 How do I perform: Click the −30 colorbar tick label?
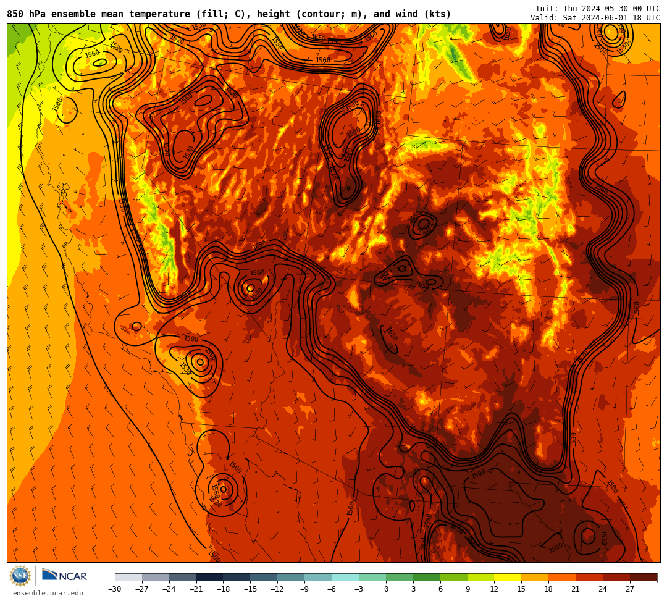(115, 589)
